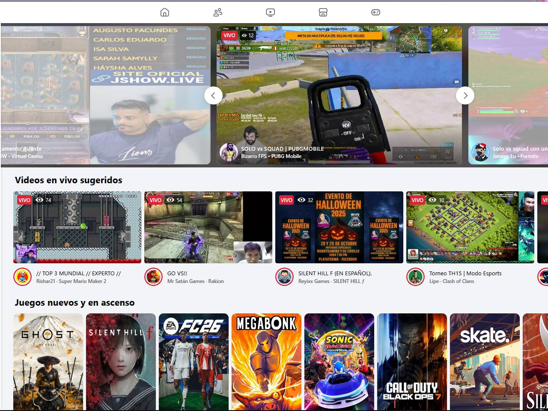Open the Super Mario Maker 2 live thumbnail
The height and width of the screenshot is (411, 548).
77,227
